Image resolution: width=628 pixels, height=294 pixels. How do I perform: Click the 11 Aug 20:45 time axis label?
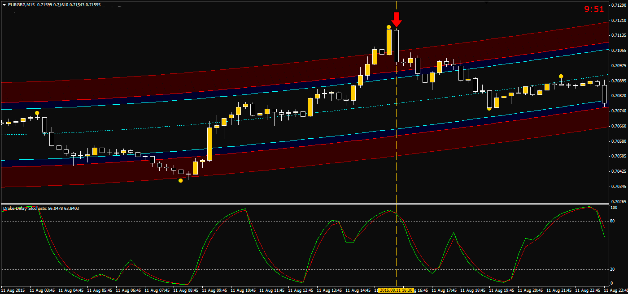click(533, 290)
